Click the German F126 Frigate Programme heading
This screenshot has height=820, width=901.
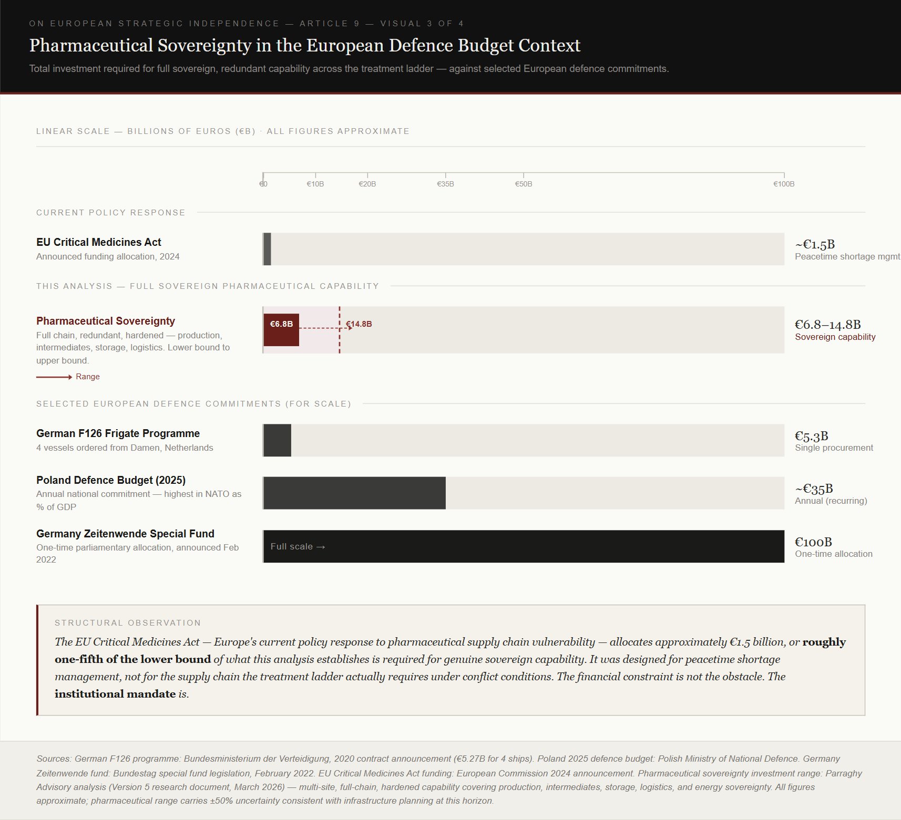[x=118, y=433]
